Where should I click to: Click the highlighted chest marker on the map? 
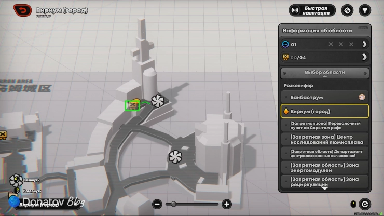click(x=132, y=105)
